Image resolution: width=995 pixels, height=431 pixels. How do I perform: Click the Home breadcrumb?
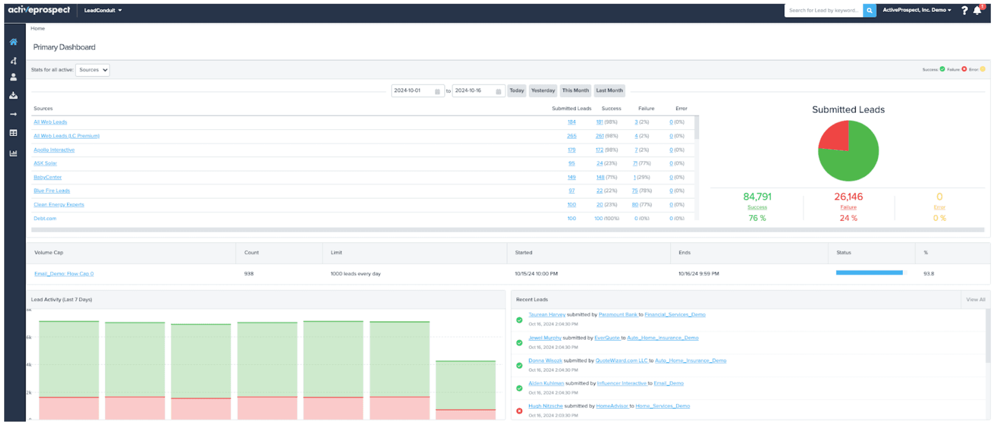38,29
